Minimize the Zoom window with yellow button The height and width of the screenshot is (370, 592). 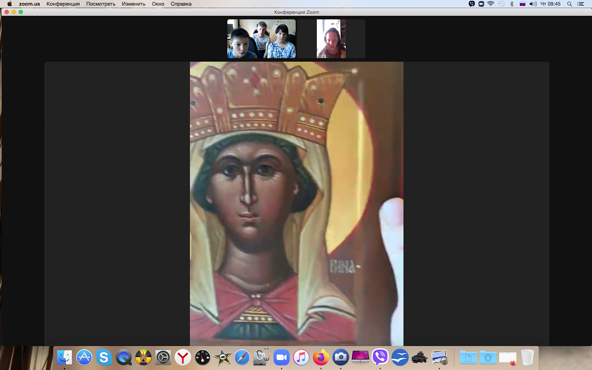[14, 12]
